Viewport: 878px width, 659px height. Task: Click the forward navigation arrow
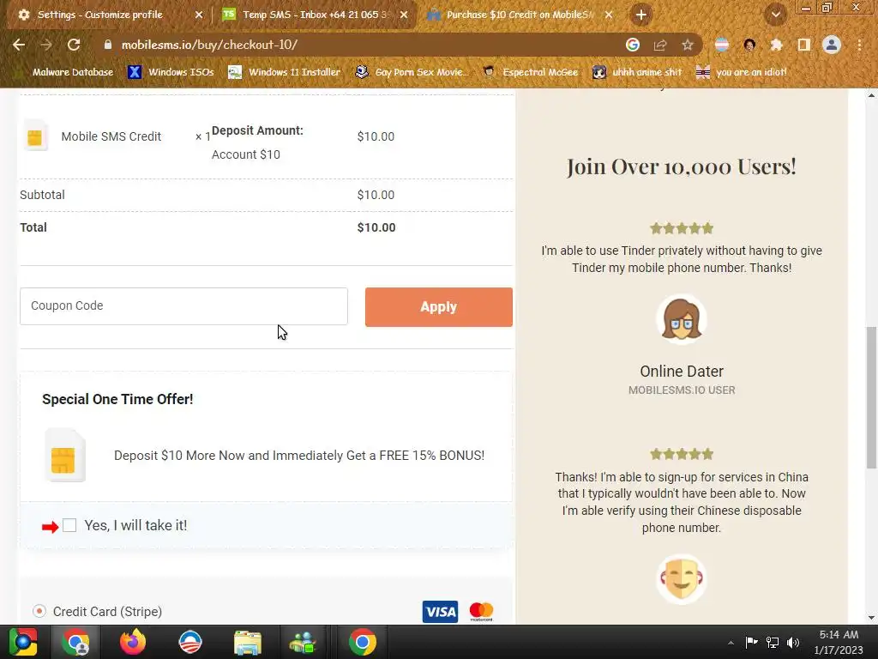coord(46,45)
